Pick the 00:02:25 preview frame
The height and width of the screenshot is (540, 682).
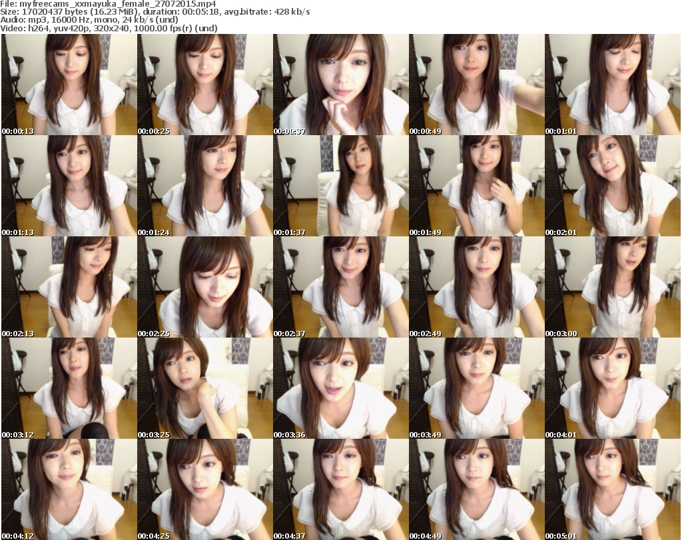pyautogui.click(x=205, y=287)
